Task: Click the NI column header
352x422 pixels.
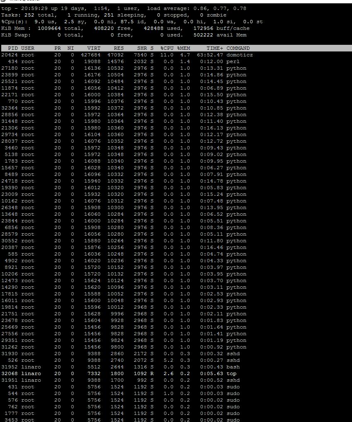Action: click(x=71, y=48)
